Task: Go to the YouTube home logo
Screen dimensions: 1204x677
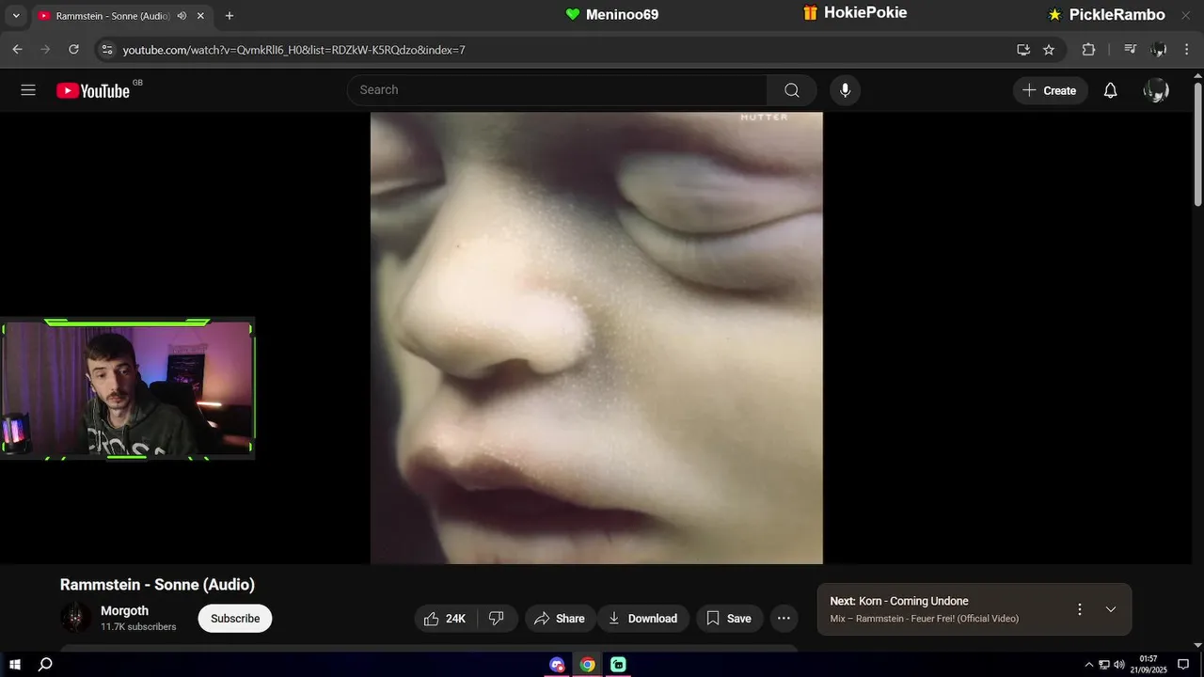Action: coord(93,90)
